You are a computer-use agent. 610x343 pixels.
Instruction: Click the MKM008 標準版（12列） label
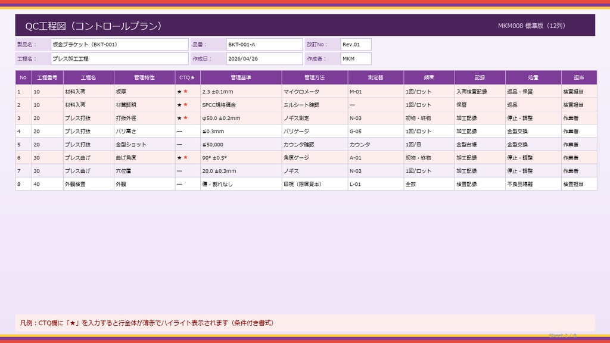(x=531, y=26)
